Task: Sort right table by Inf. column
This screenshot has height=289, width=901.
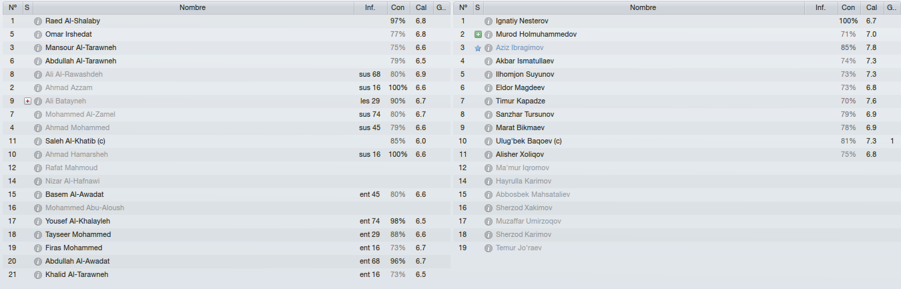Action: 820,8
